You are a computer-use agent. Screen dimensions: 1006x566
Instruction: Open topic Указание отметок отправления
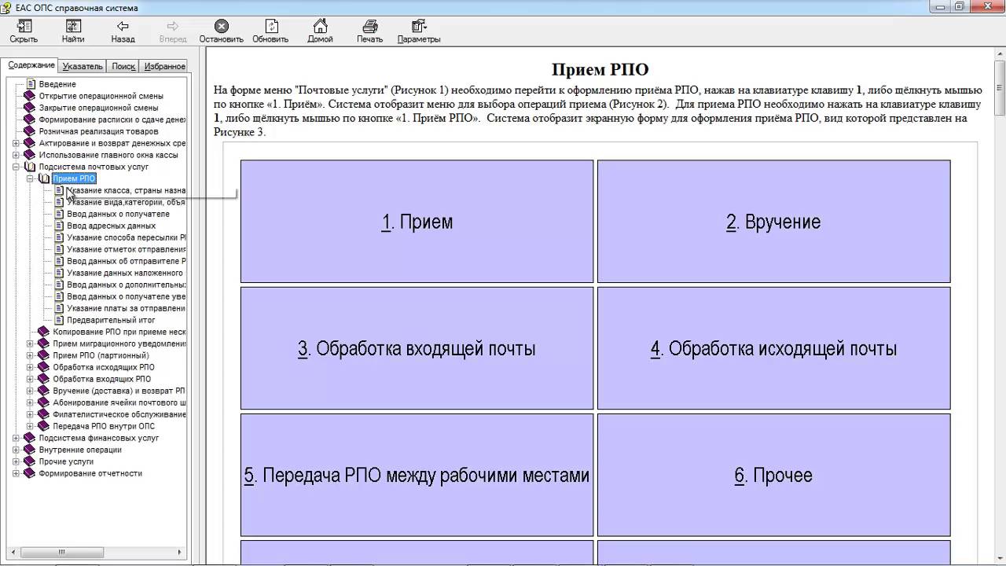point(126,249)
